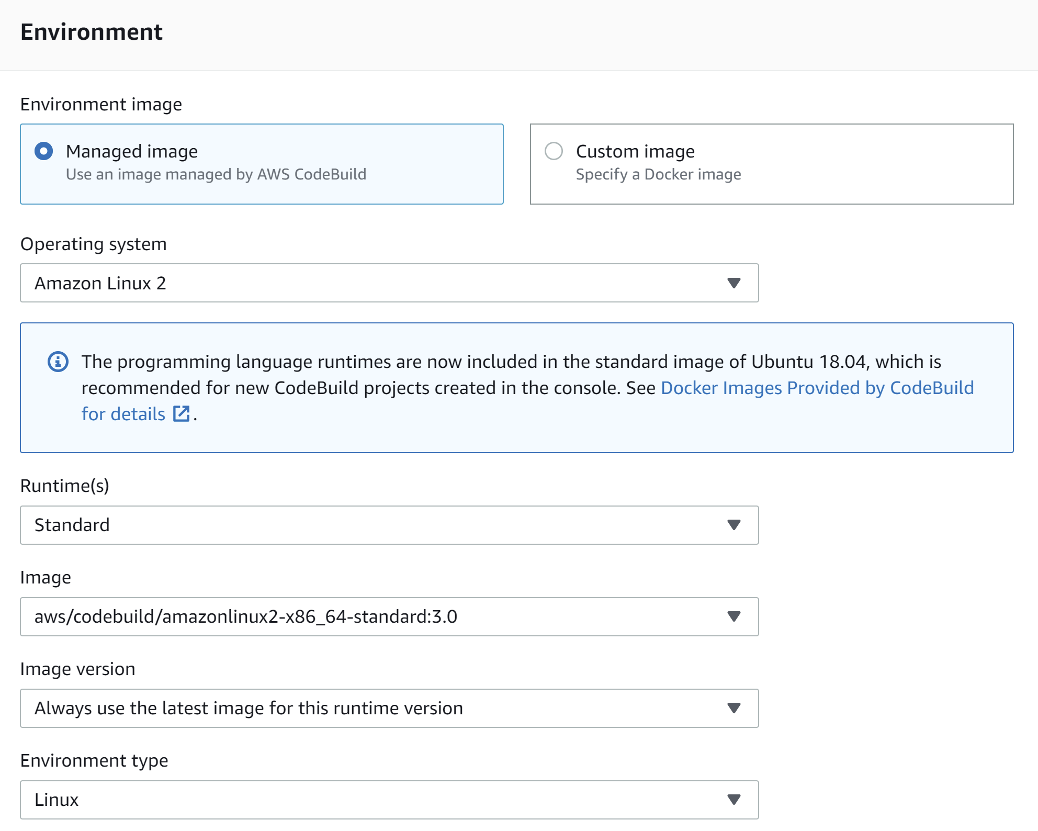1038x831 pixels.
Task: Click the info icon in the notice box
Action: click(58, 362)
